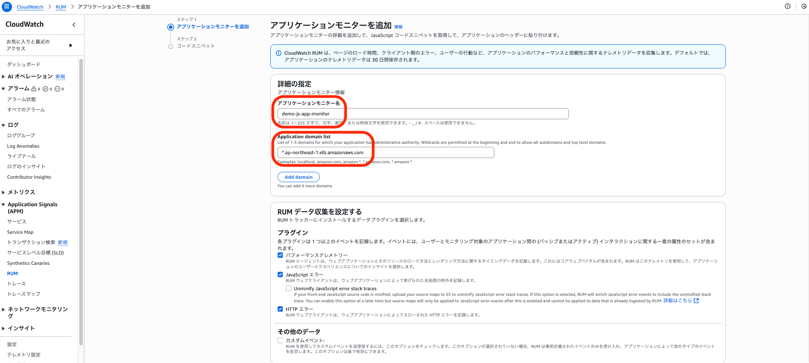
Task: Expand the インサイト section
Action: click(3, 328)
